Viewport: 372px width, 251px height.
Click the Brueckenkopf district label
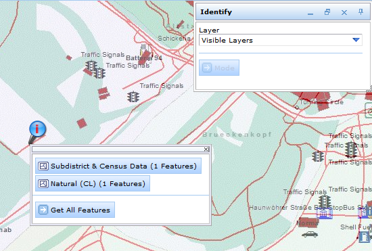pyautogui.click(x=237, y=135)
